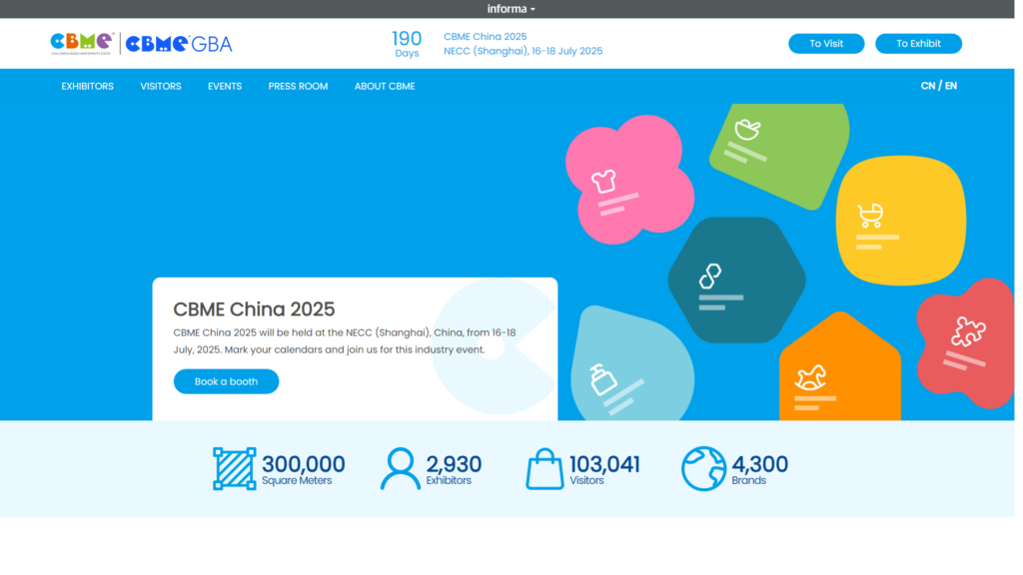Switch language to EN
Image resolution: width=1023 pixels, height=575 pixels.
(951, 86)
